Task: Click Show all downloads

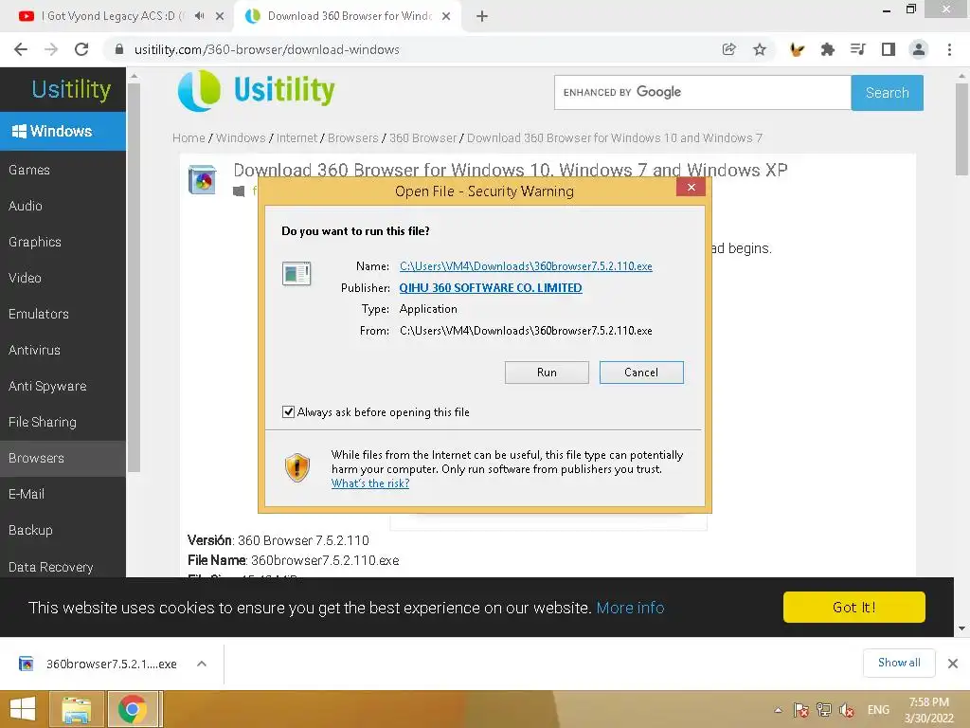Action: pos(899,663)
